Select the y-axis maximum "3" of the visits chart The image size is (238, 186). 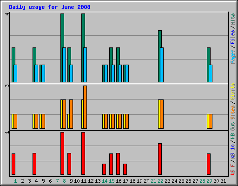tap(7, 86)
